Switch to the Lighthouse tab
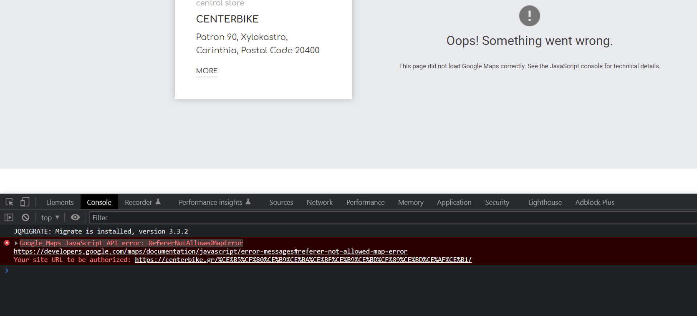Viewport: 697px width, 316px height. 545,202
